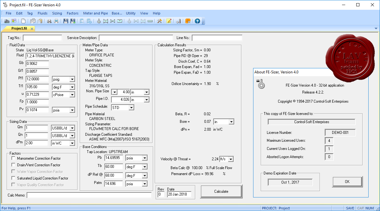Open the Velocity ft/s unit dropdown
The height and width of the screenshot is (211, 380).
click(x=231, y=159)
